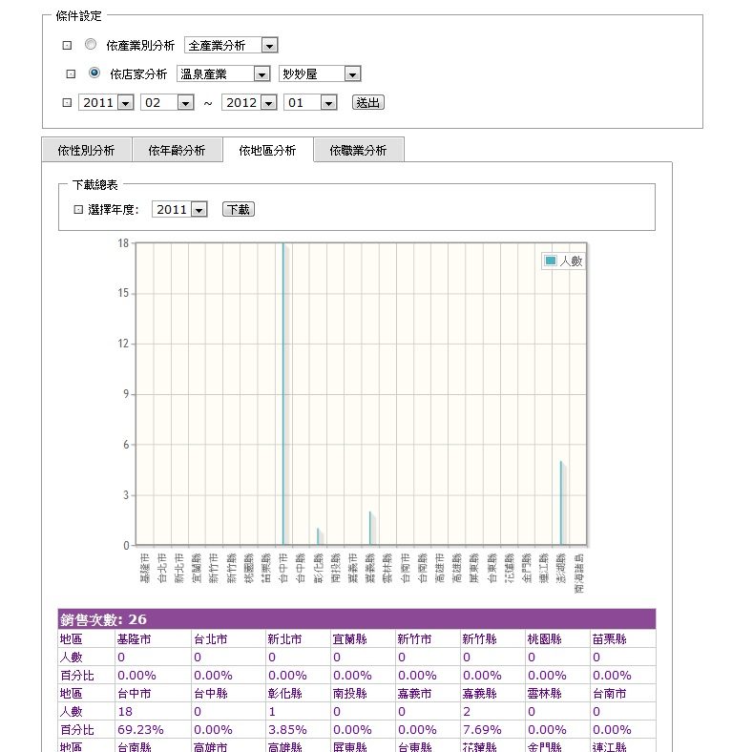This screenshot has width=753, height=752.
Task: Click the 3.85% percentage cell
Action: (298, 729)
